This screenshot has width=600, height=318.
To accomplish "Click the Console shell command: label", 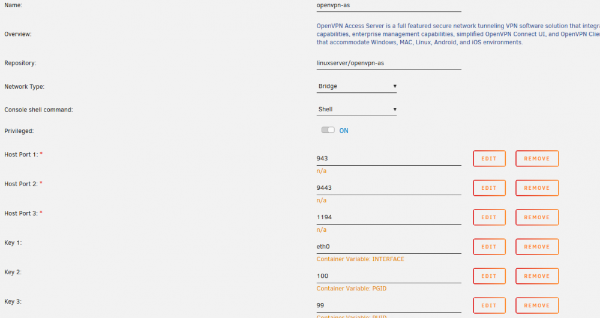I will click(38, 110).
